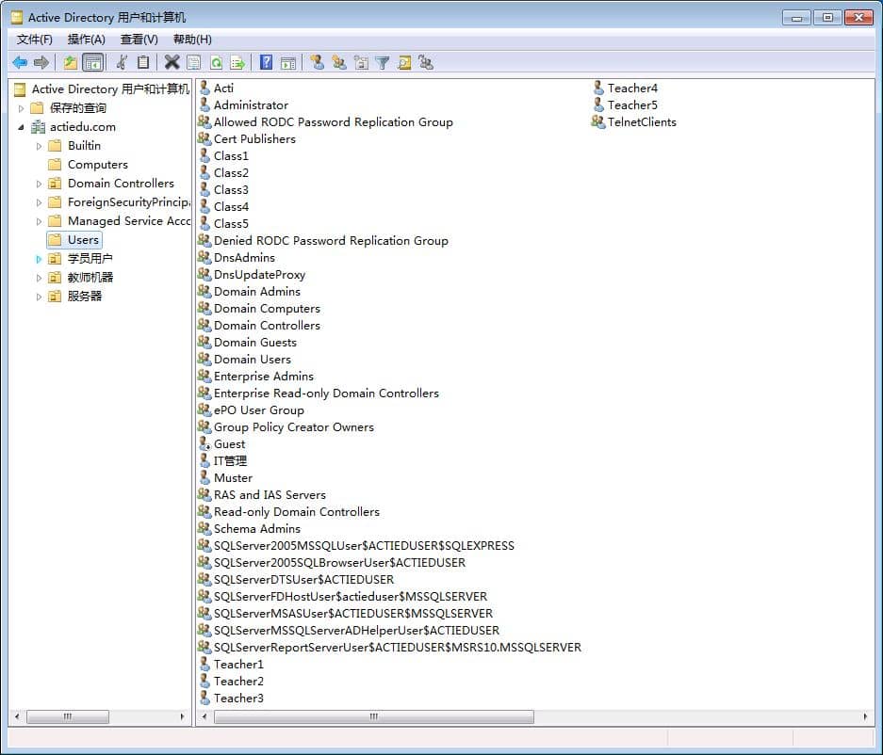Viewport: 883px width, 755px height.
Task: Click left-pane scrollbar's right arrow
Action: pyautogui.click(x=182, y=716)
